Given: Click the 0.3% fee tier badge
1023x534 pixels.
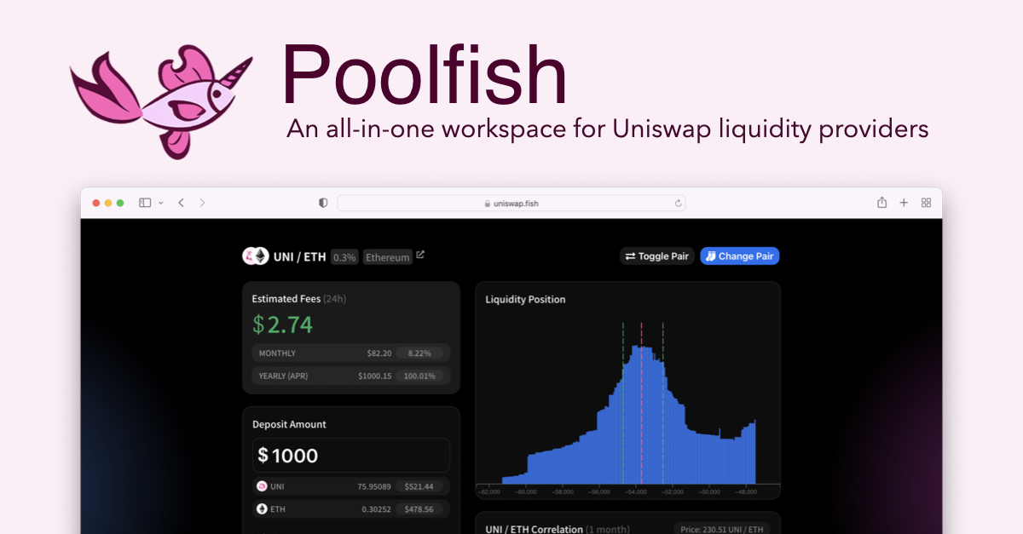Looking at the screenshot, I should [x=344, y=256].
